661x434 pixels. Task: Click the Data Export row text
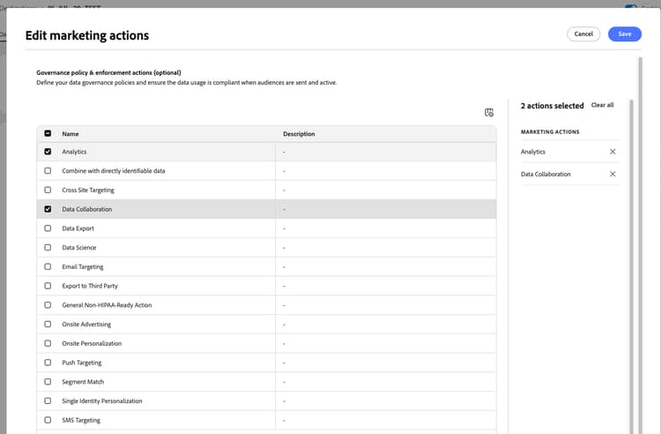click(x=78, y=228)
